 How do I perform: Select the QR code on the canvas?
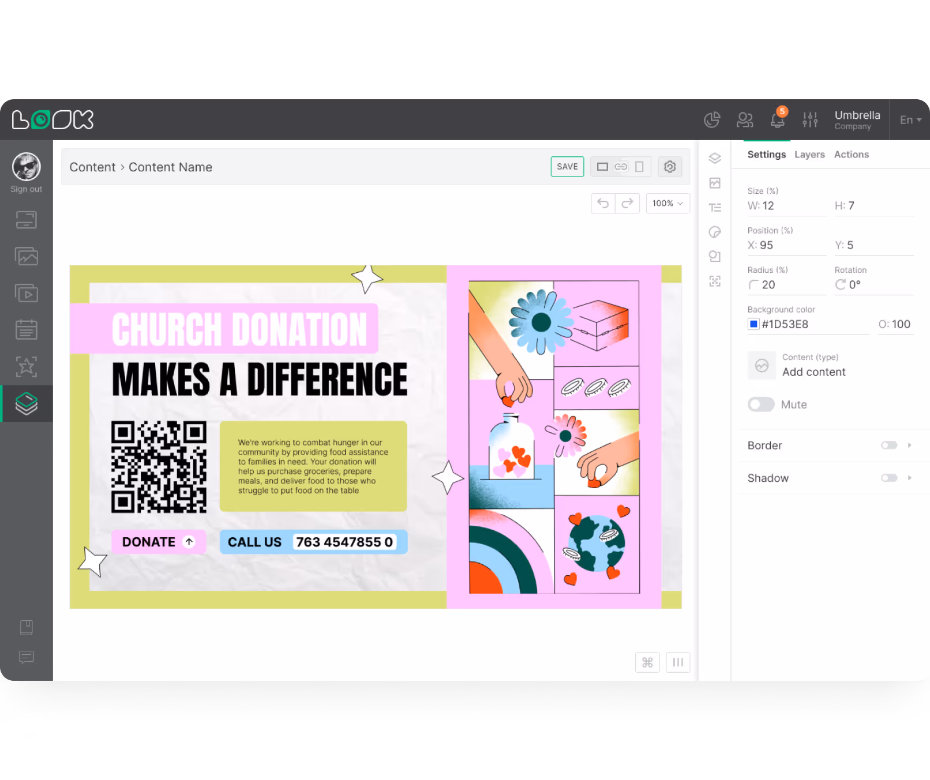coord(159,467)
